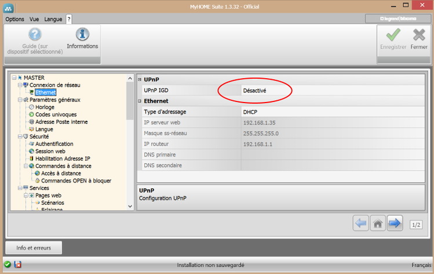The image size is (434, 274).
Task: Click the Enregistrer green checkmark
Action: [393, 35]
